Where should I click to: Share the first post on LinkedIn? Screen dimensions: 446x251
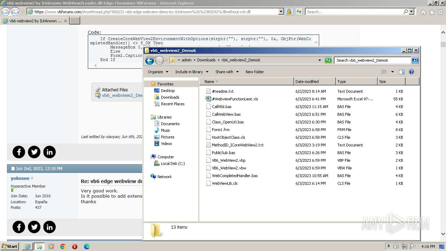[x=49, y=152]
